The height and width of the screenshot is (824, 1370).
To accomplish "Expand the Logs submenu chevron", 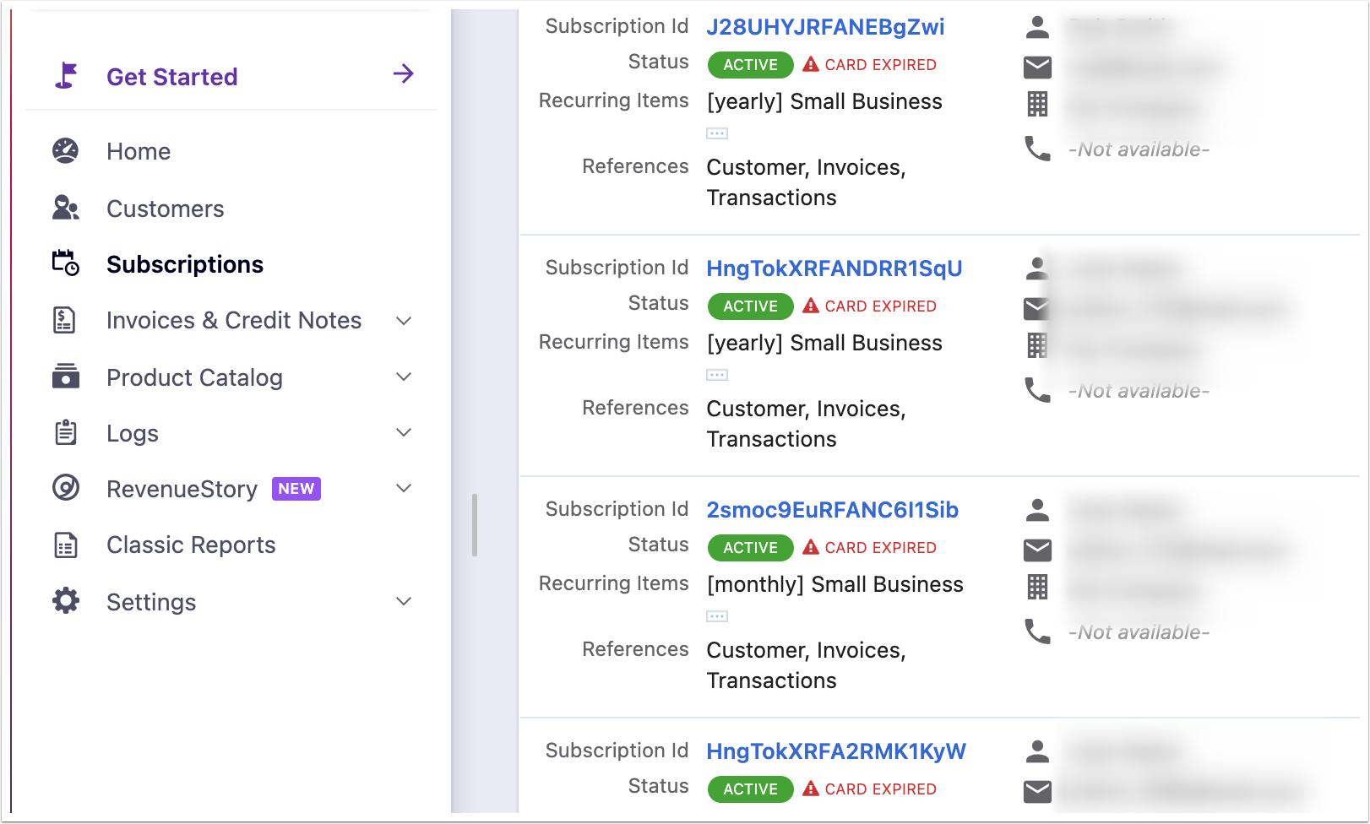I will coord(404,432).
